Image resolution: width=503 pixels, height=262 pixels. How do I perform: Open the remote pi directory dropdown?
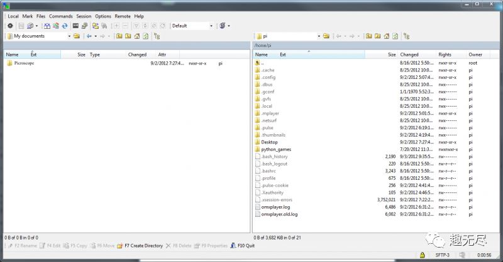coord(319,36)
